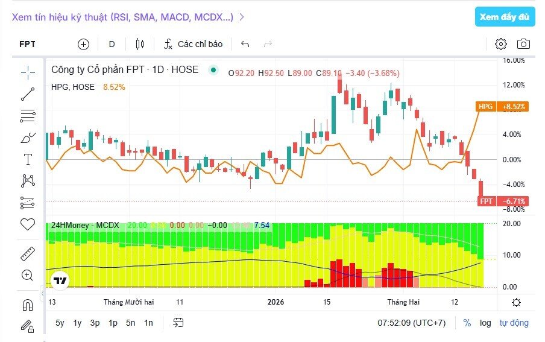The image size is (545, 342).
Task: Add symbol to compare with plus icon
Action: (83, 44)
